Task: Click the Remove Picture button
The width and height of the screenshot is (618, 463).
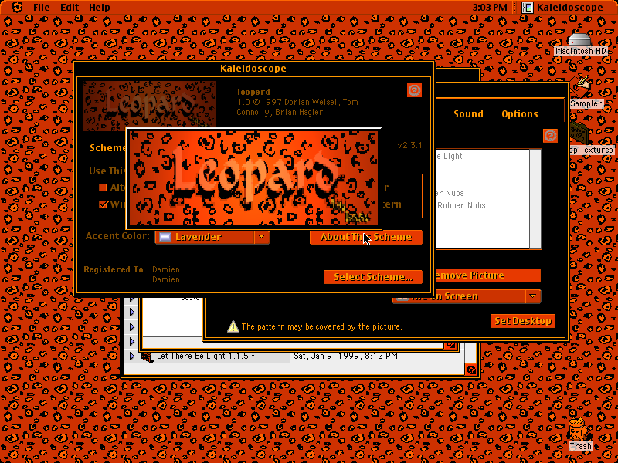Action: pyautogui.click(x=487, y=275)
